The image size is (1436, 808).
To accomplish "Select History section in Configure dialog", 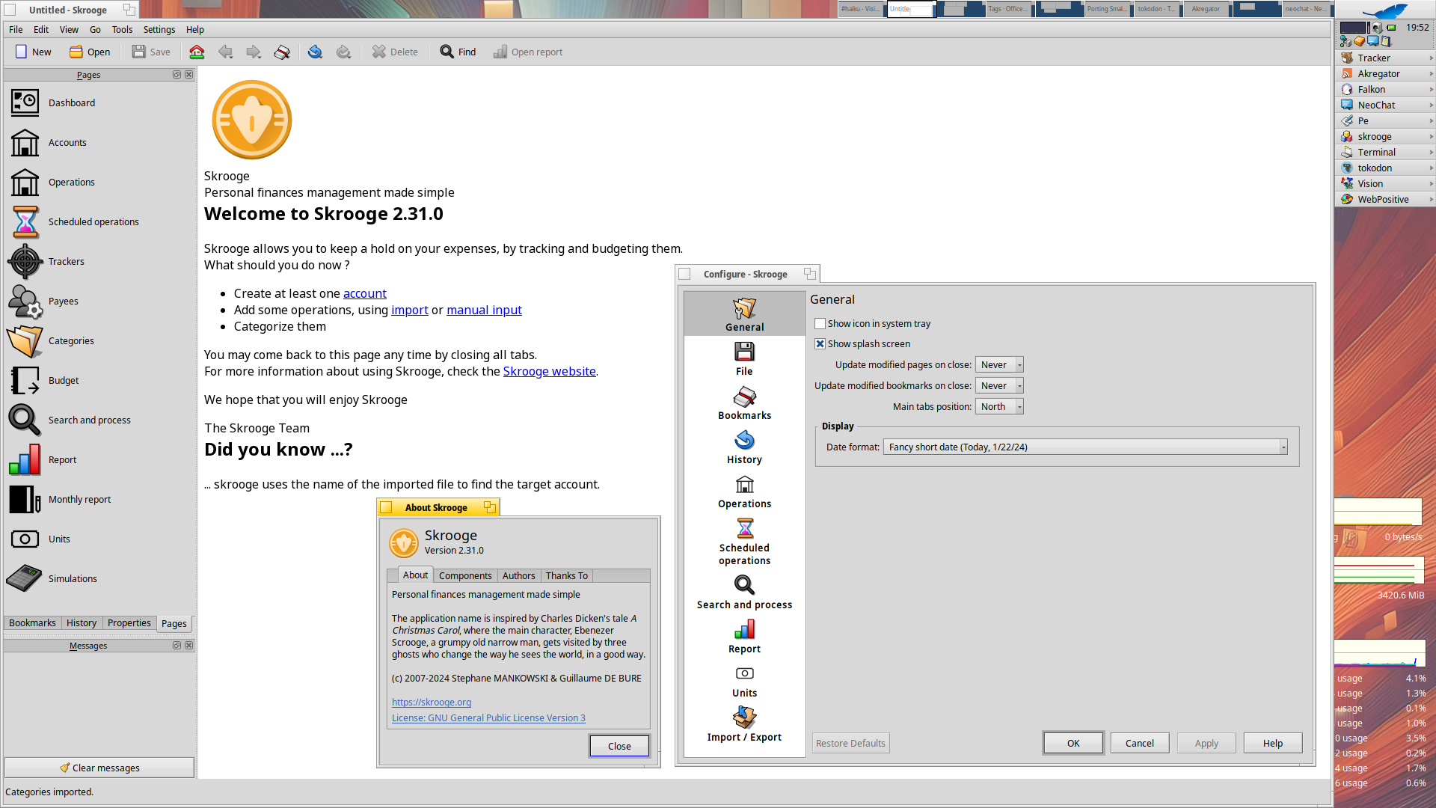I will (x=744, y=447).
